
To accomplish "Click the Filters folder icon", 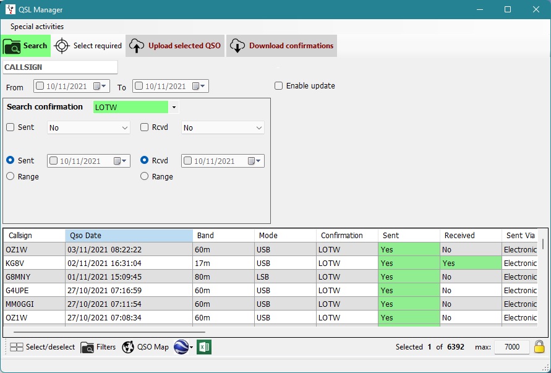I will click(x=87, y=348).
